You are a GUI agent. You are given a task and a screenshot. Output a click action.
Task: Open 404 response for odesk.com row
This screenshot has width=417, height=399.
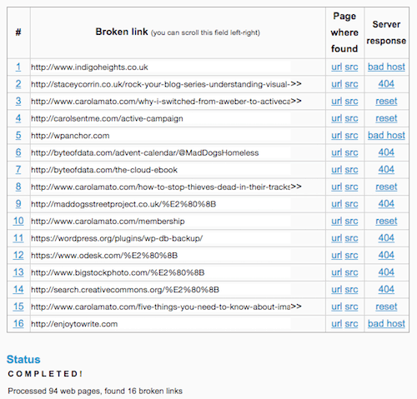386,255
